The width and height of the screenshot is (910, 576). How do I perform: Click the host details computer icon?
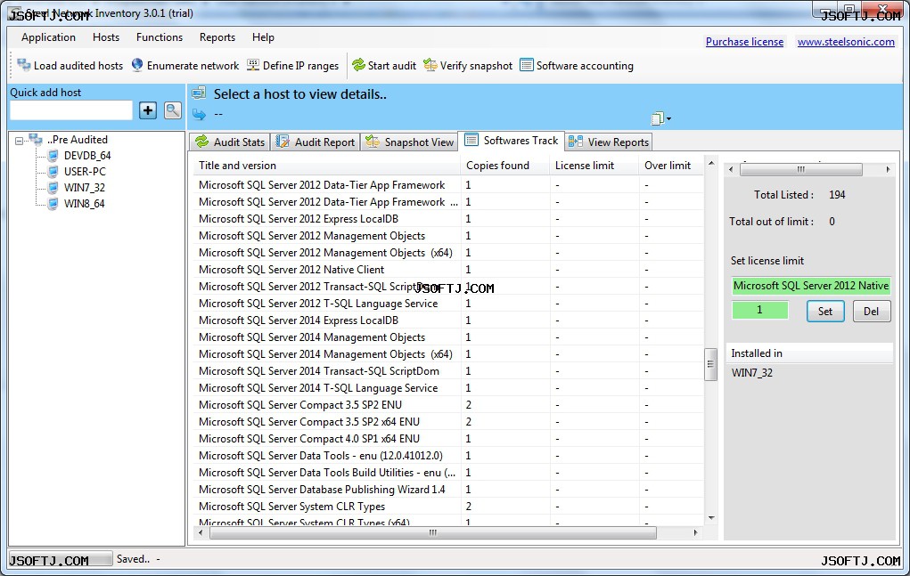199,93
